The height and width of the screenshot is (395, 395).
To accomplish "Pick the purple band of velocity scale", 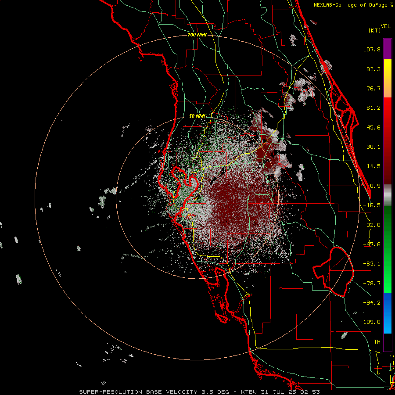I will tap(388, 49).
